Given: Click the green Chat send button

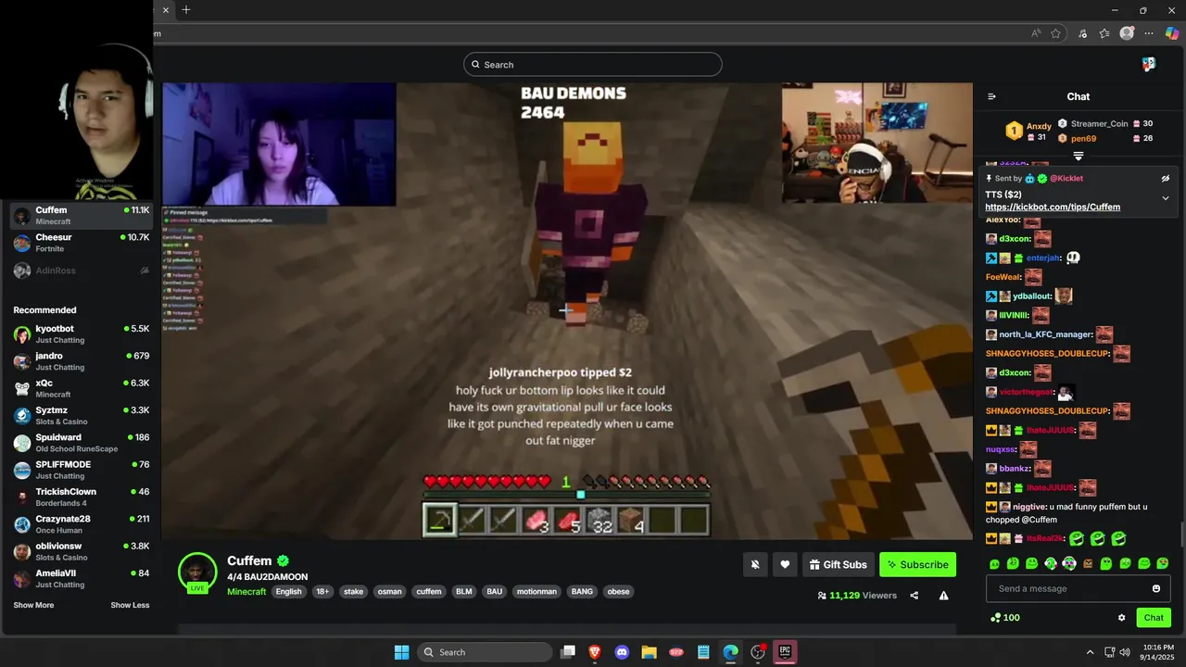Looking at the screenshot, I should [x=1154, y=618].
